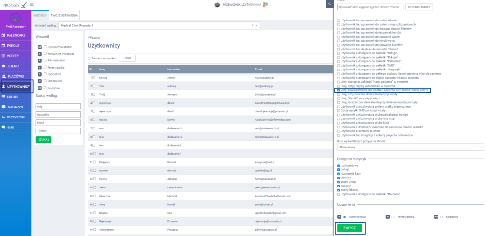487x236 pixels.
Task: Click the Twój Asystent avatar icon
Action: (16, 18)
